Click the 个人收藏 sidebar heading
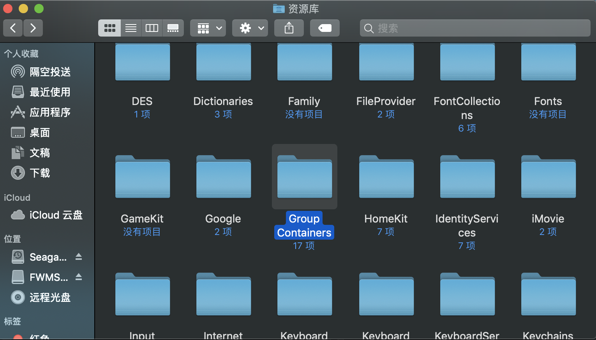The image size is (596, 340). 21,54
